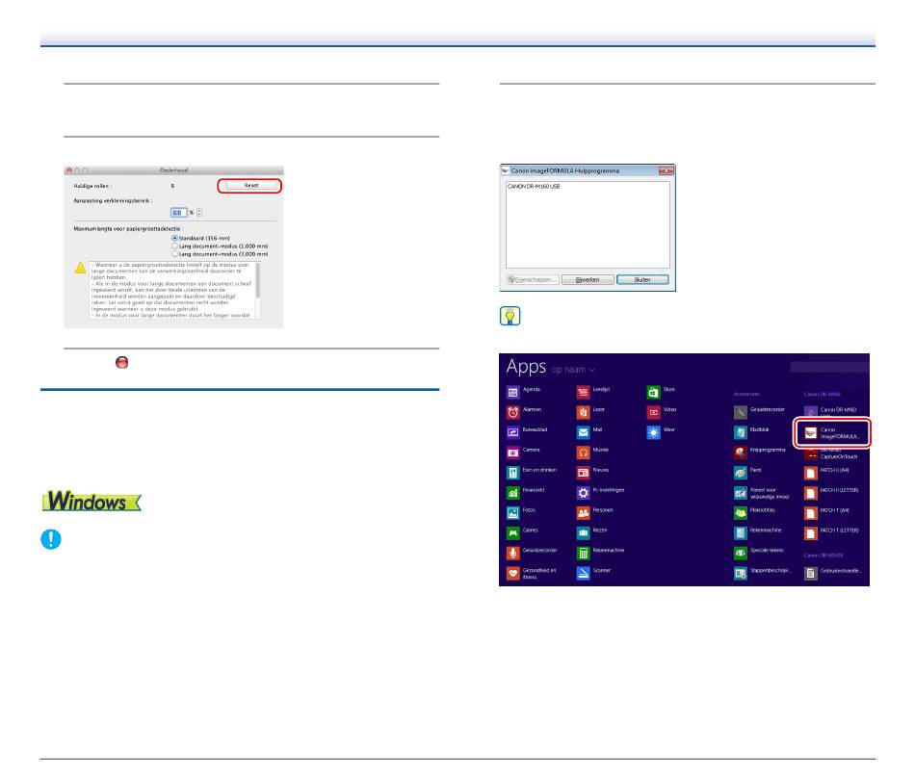915x776 pixels.
Task: Open Pc-instellingen from the Apps list
Action: [600, 492]
